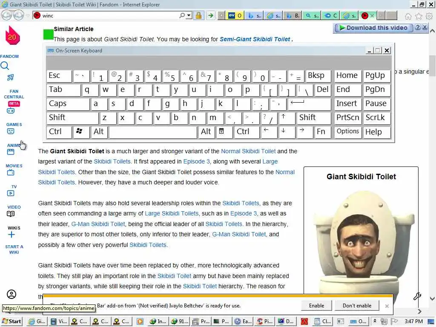Click Don't enable on add-on notification

357,306
